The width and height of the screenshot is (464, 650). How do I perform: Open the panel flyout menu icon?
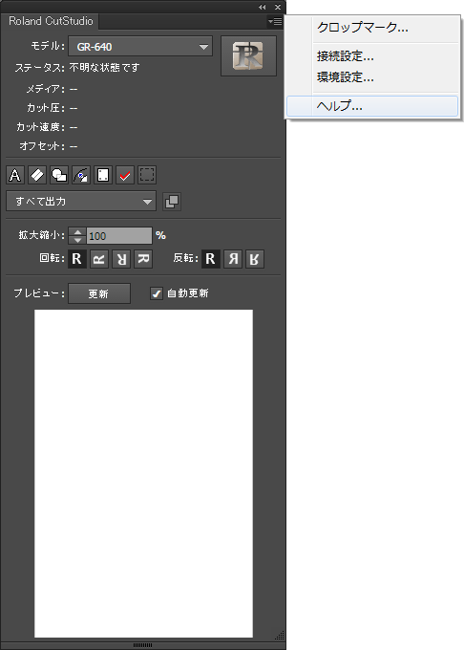tap(275, 21)
